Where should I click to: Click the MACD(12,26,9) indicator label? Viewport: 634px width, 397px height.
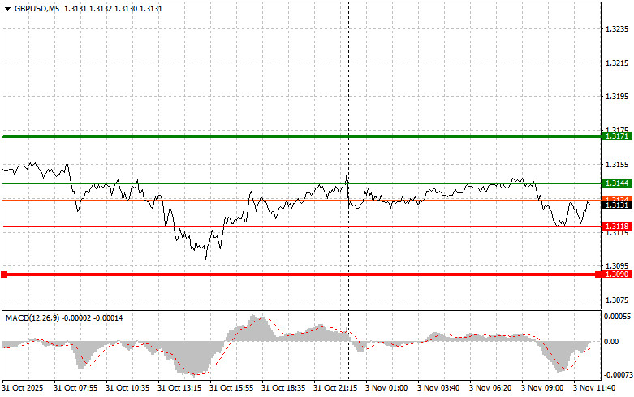point(32,318)
